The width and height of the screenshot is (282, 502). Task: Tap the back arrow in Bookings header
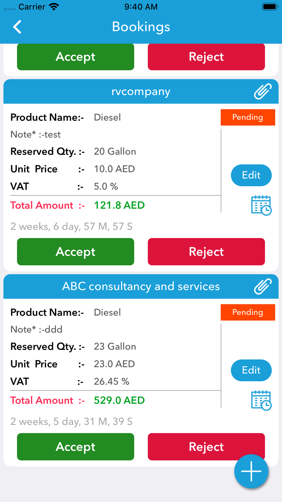coord(17,27)
